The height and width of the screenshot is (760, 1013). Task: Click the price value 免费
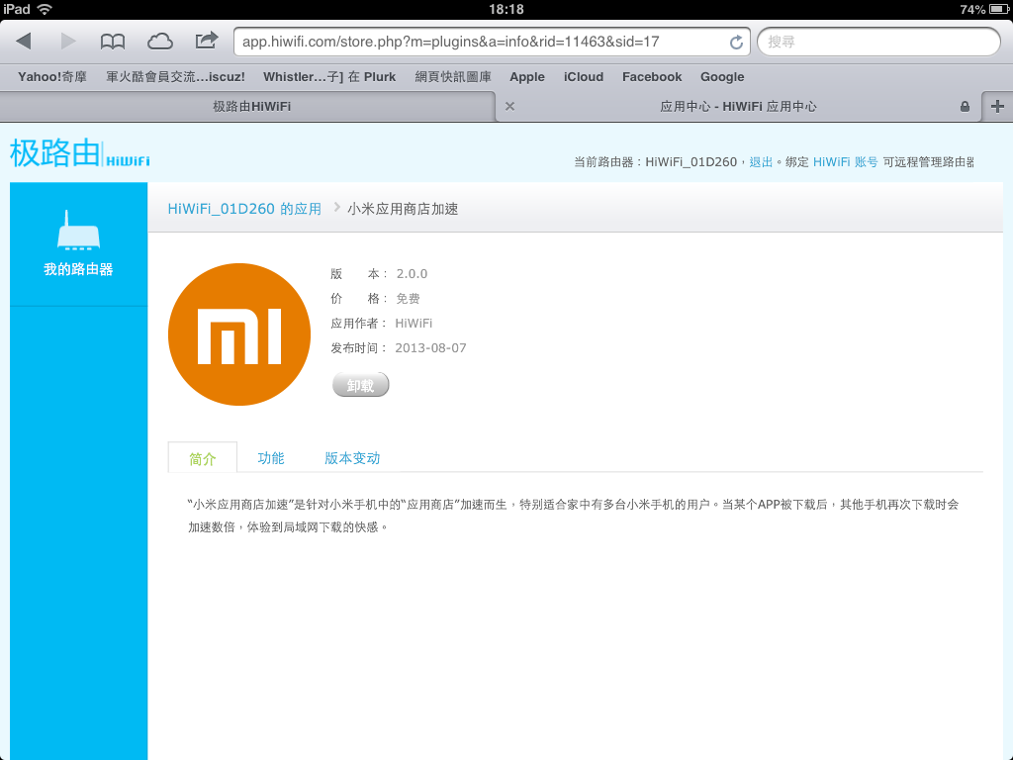coord(408,299)
